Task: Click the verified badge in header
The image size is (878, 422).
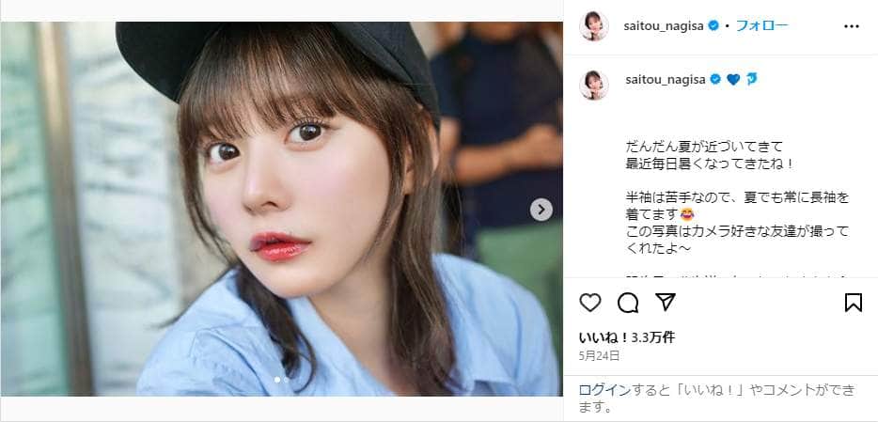Action: pos(713,25)
